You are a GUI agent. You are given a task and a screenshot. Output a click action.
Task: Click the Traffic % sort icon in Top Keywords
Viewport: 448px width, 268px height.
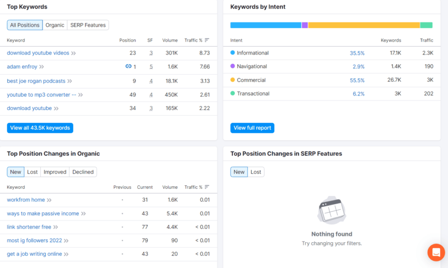tap(207, 40)
